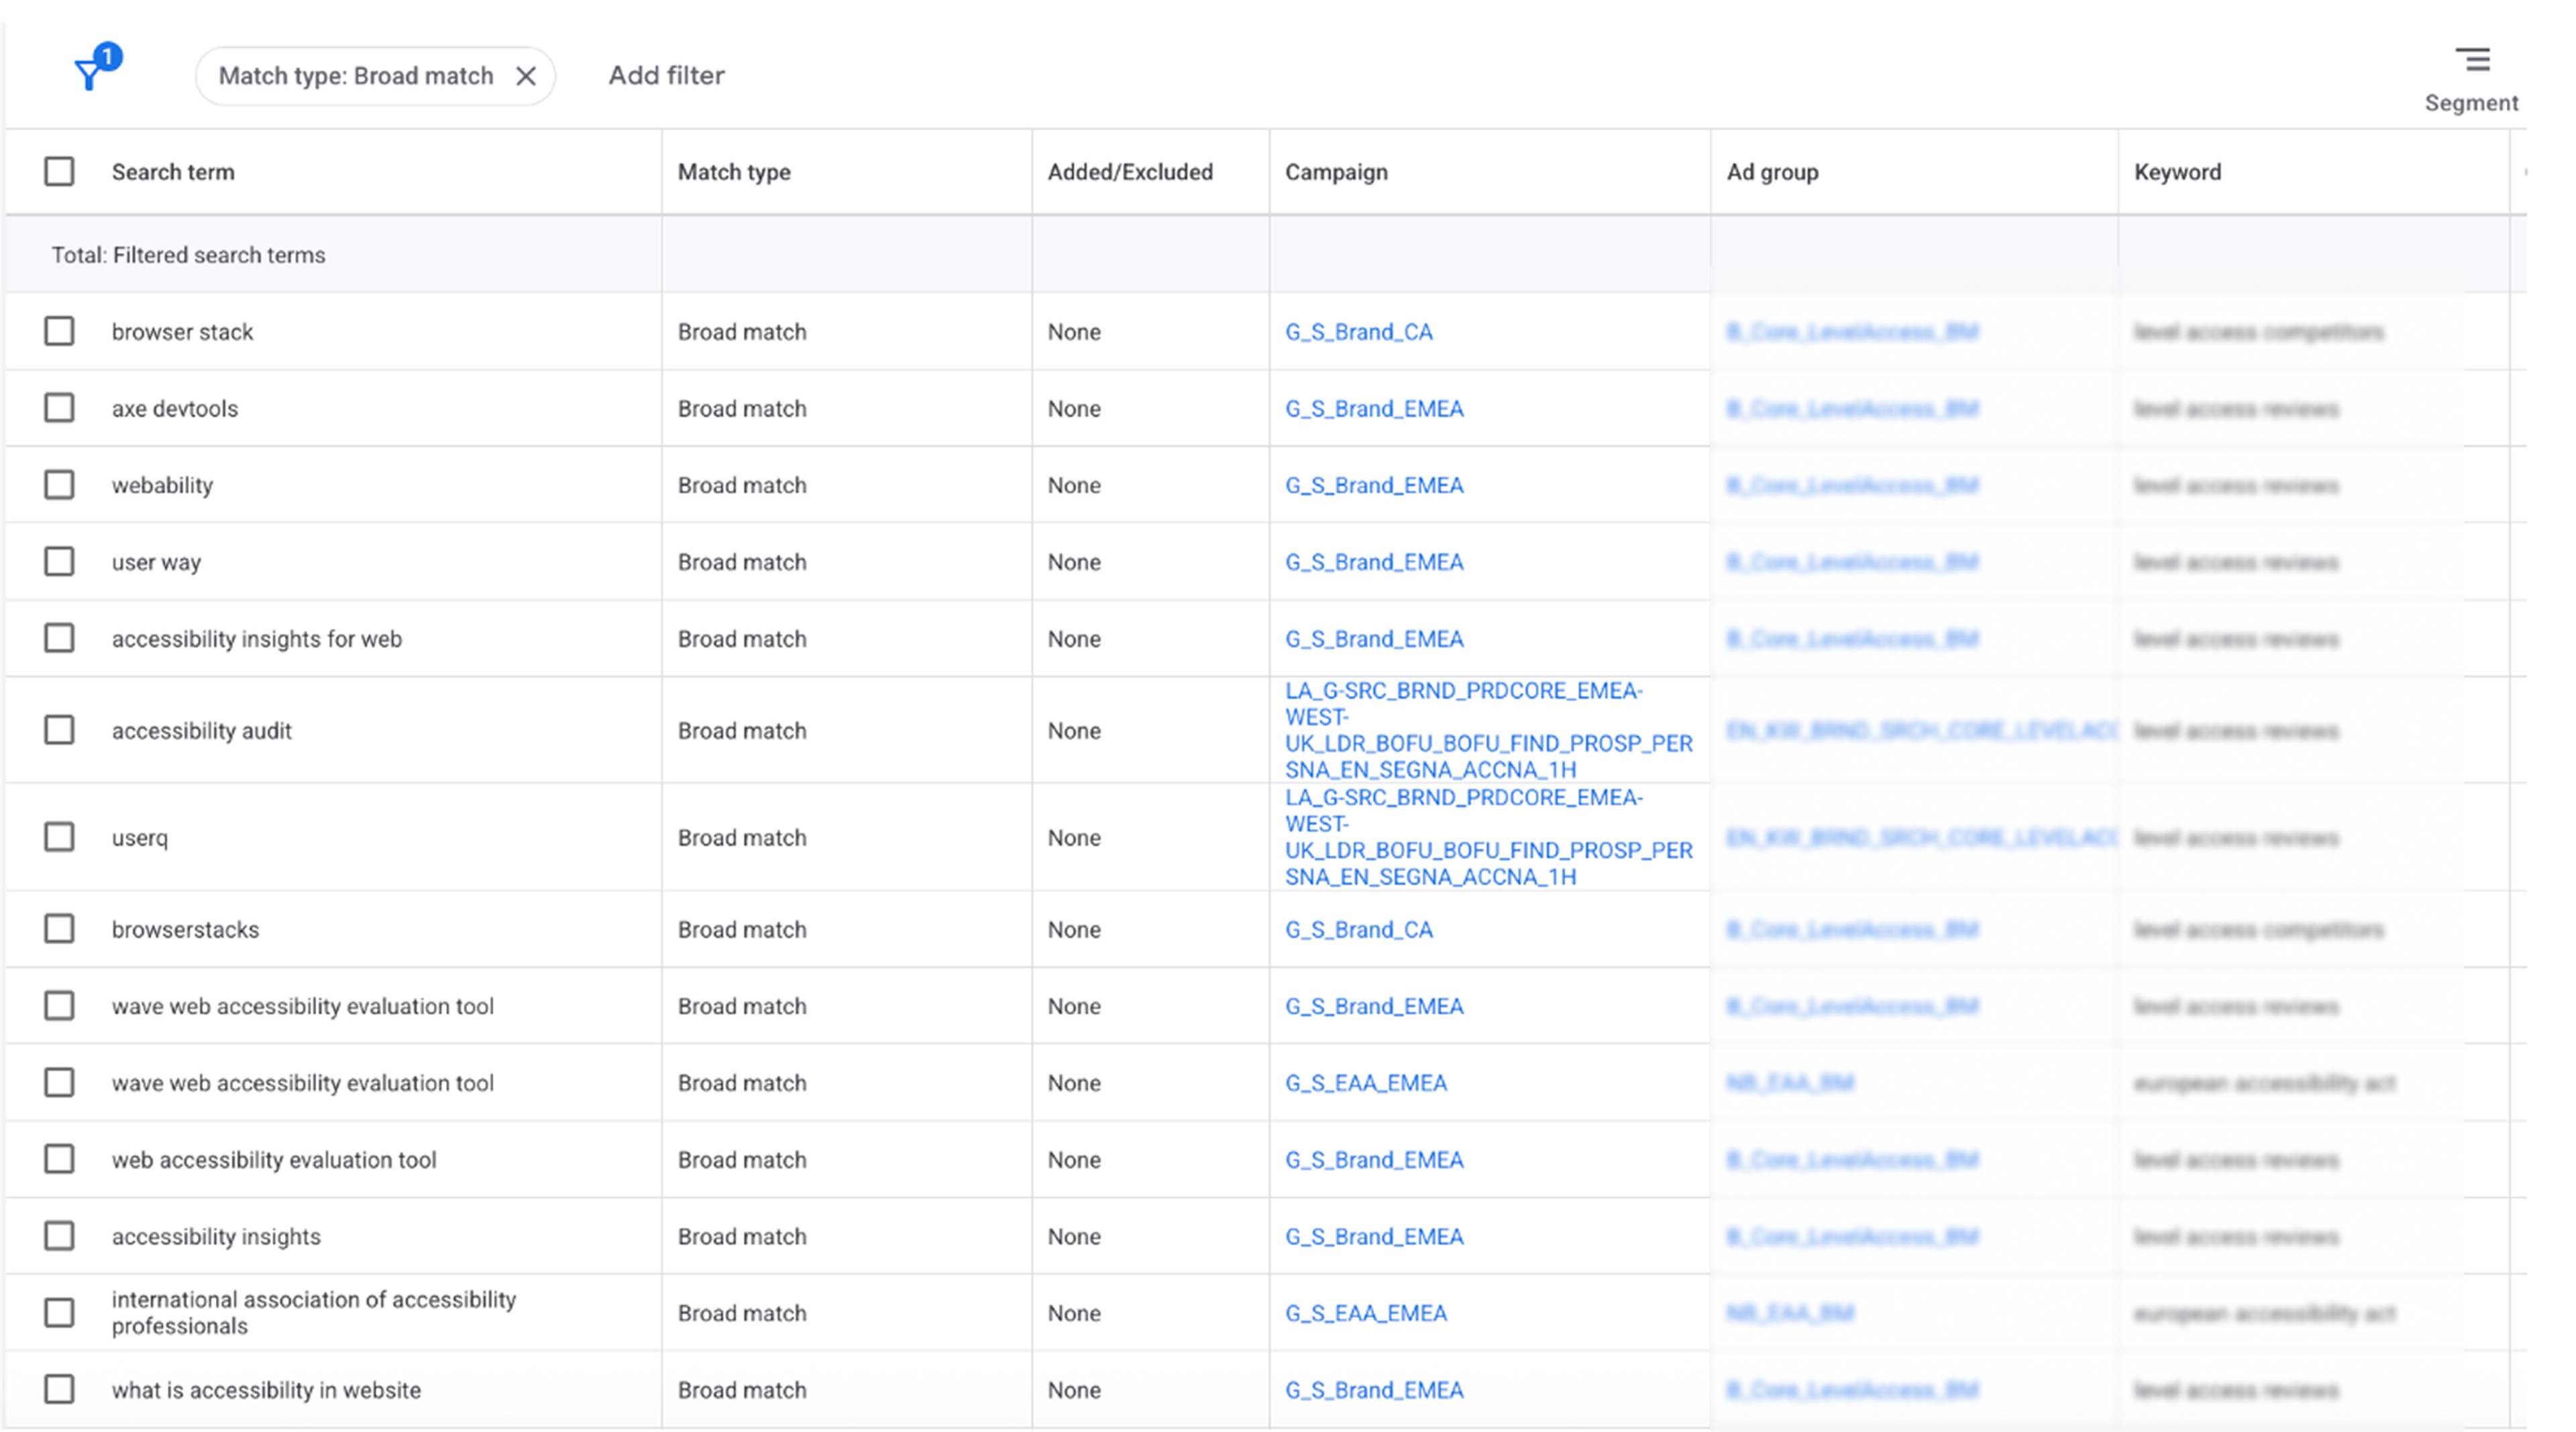Sort by the Search term column header

tap(173, 172)
